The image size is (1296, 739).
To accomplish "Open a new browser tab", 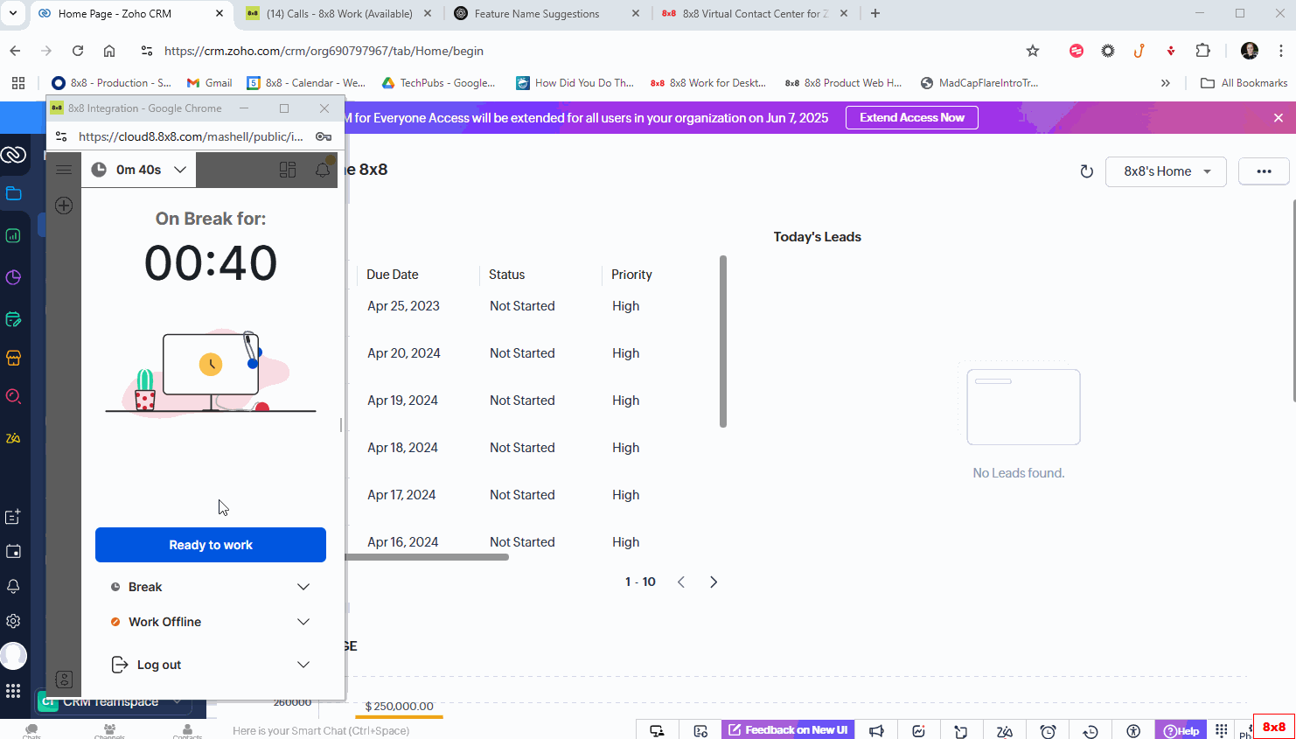I will click(875, 13).
